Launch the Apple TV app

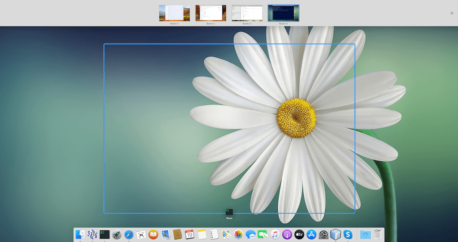point(299,234)
